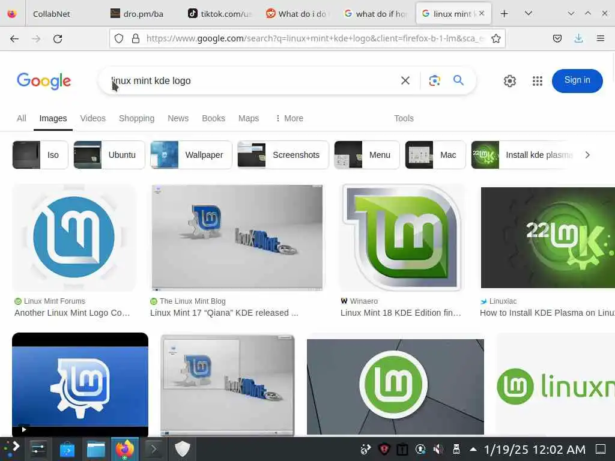The width and height of the screenshot is (615, 461).
Task: Open the More search filters menu
Action: coord(289,118)
